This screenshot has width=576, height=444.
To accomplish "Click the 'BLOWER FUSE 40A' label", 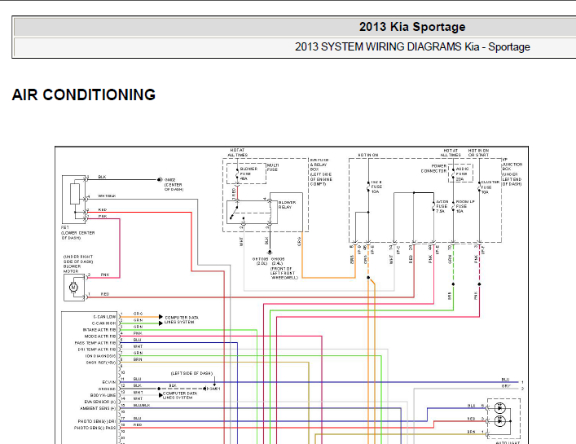I will pos(248,174).
